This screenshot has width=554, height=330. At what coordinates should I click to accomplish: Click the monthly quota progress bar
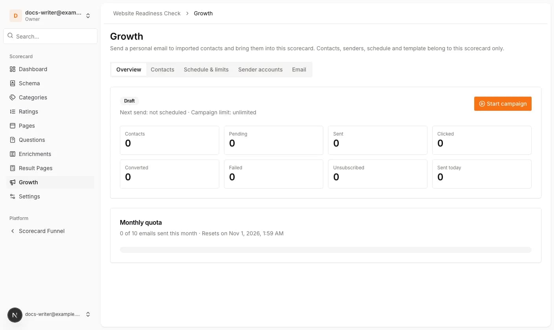tap(326, 250)
